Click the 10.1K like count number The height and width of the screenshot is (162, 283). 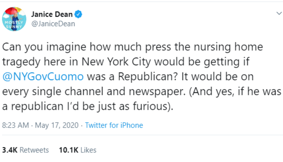pyautogui.click(x=69, y=150)
